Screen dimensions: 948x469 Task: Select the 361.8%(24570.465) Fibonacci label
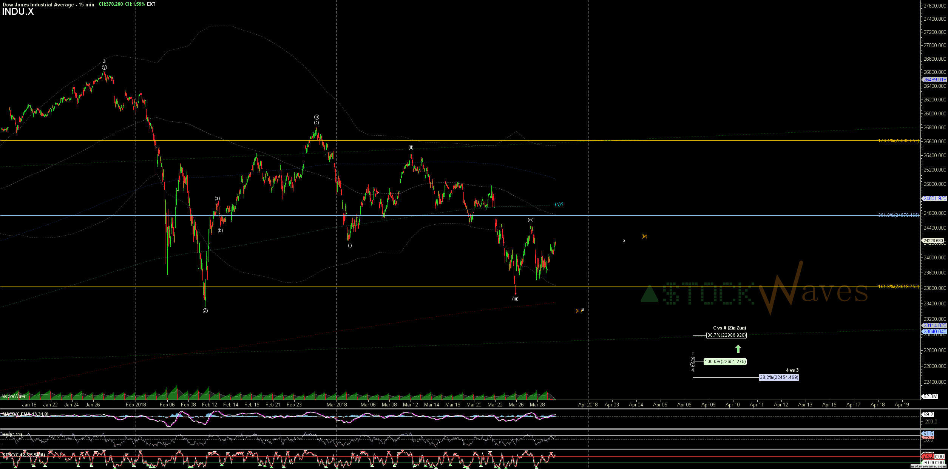[899, 215]
